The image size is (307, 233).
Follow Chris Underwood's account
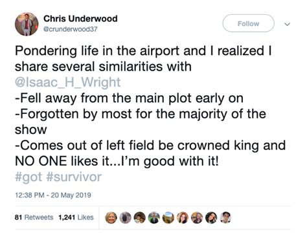point(248,23)
